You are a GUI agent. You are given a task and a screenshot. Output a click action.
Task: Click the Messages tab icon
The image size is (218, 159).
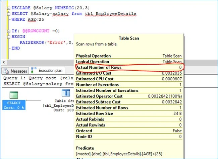click(6, 71)
